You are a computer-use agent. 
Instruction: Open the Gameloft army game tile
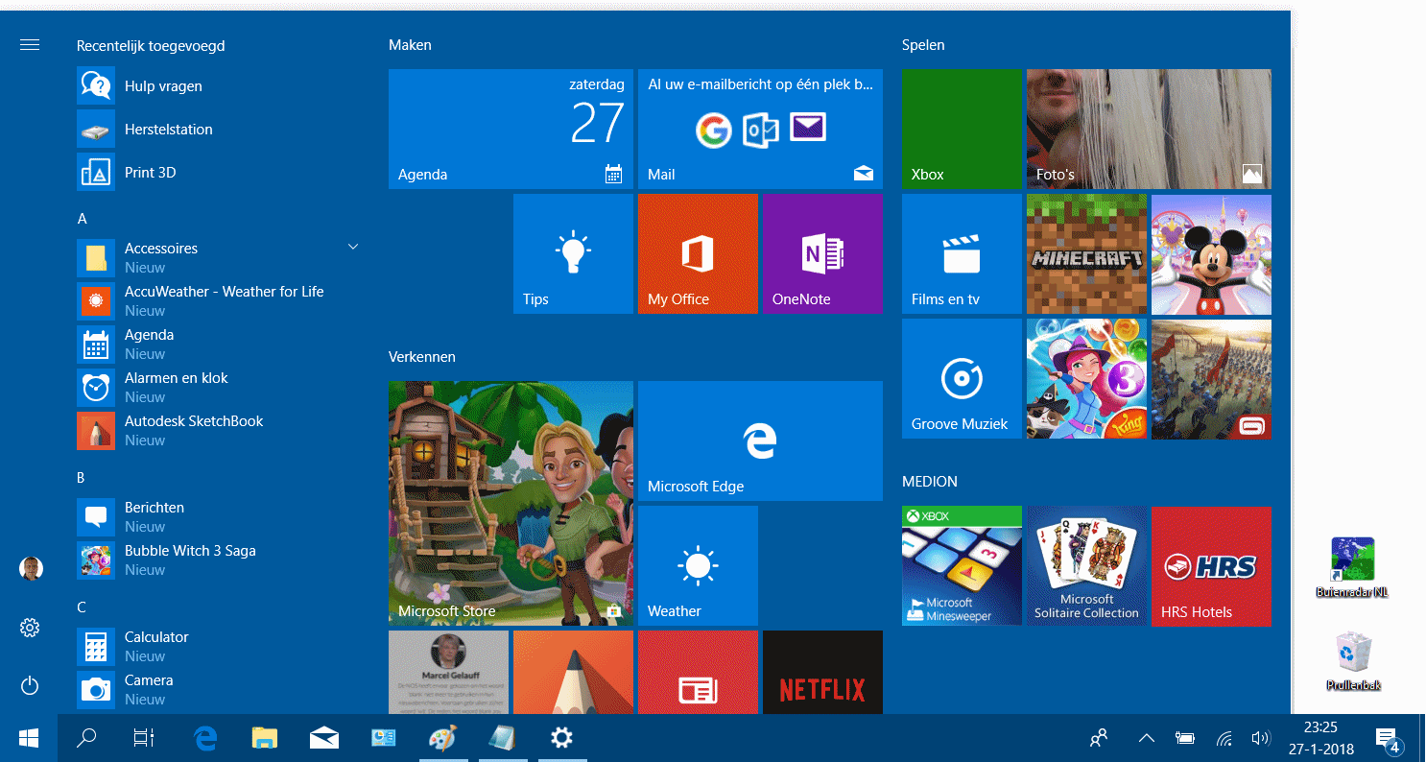[x=1211, y=378]
